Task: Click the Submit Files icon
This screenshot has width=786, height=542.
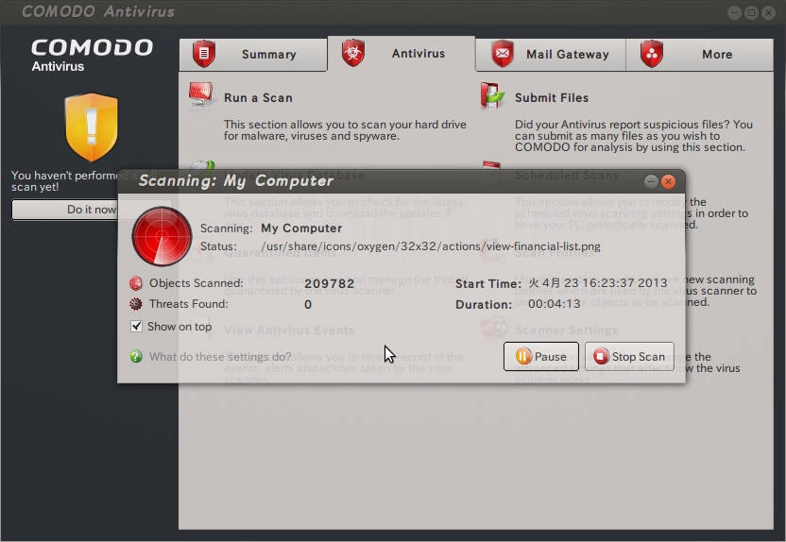Action: click(492, 95)
